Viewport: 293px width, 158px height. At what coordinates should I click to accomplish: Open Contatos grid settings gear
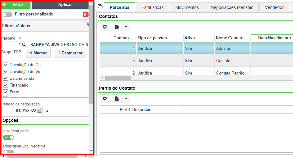coord(105,27)
